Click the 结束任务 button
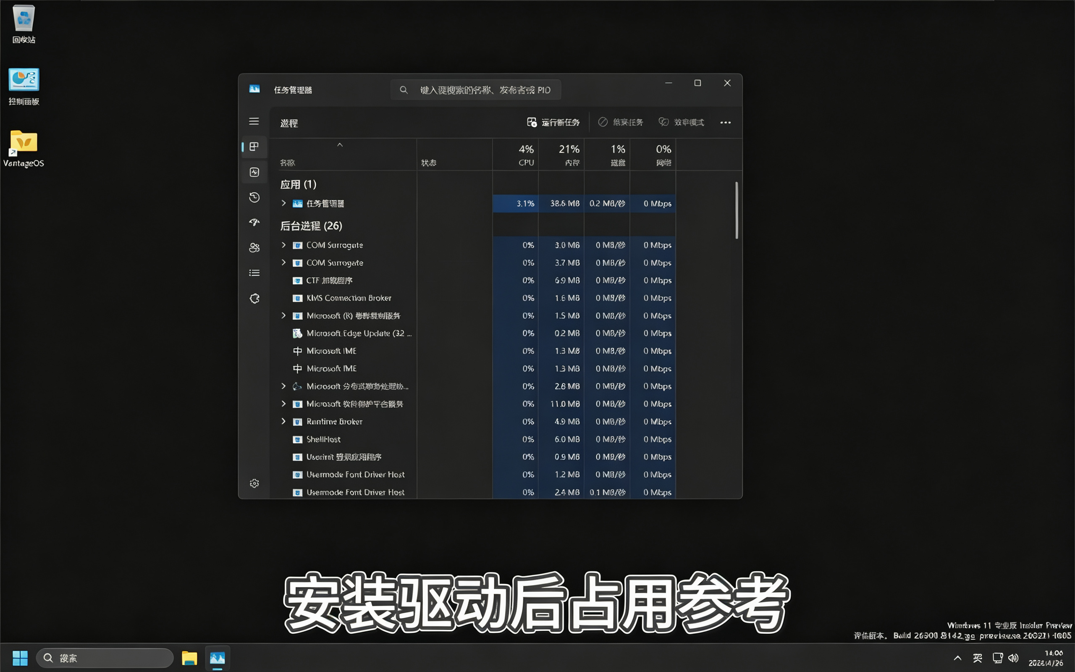Image resolution: width=1075 pixels, height=672 pixels. tap(621, 122)
